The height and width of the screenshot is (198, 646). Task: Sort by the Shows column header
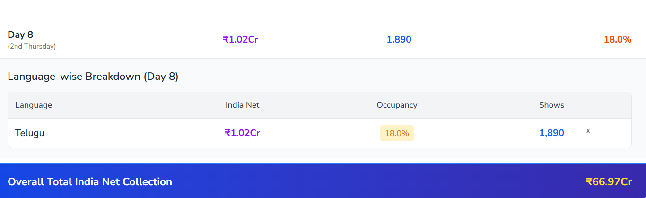551,105
